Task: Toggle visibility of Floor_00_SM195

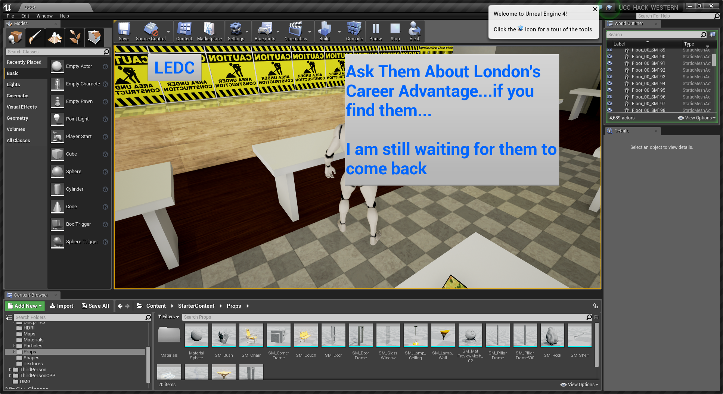Action: pyautogui.click(x=609, y=90)
